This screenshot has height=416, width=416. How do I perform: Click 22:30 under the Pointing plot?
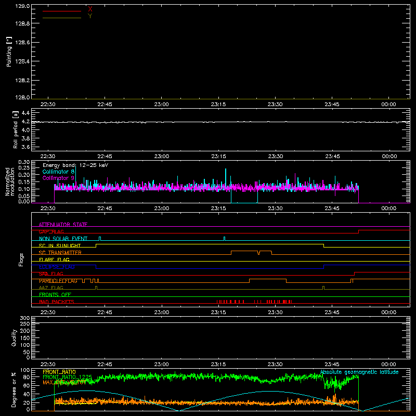click(48, 105)
